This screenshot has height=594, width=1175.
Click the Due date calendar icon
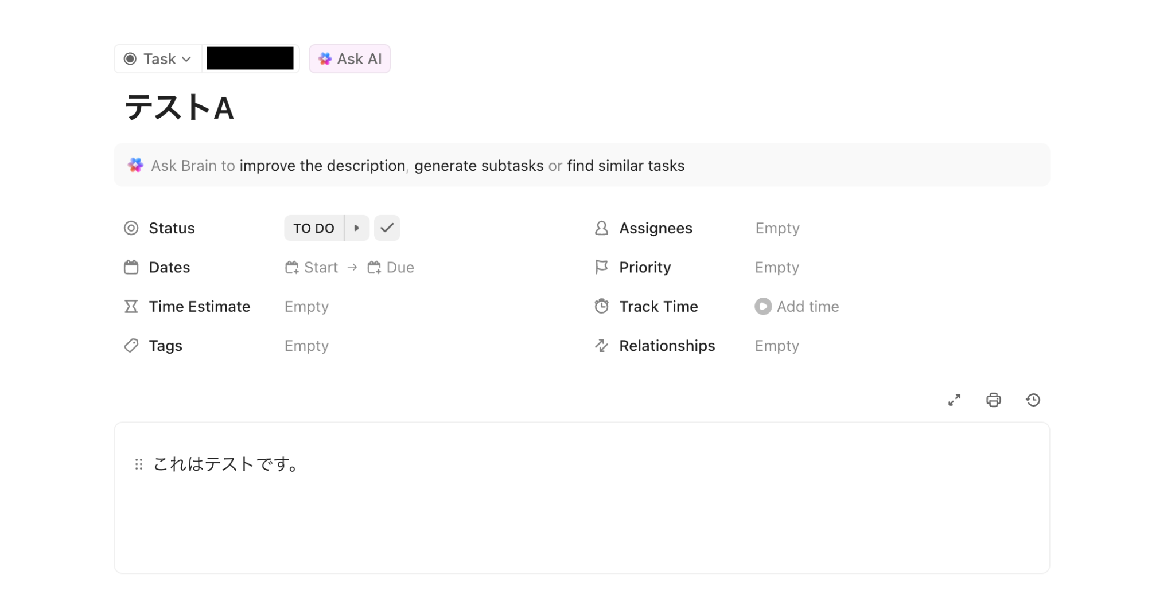[375, 268]
